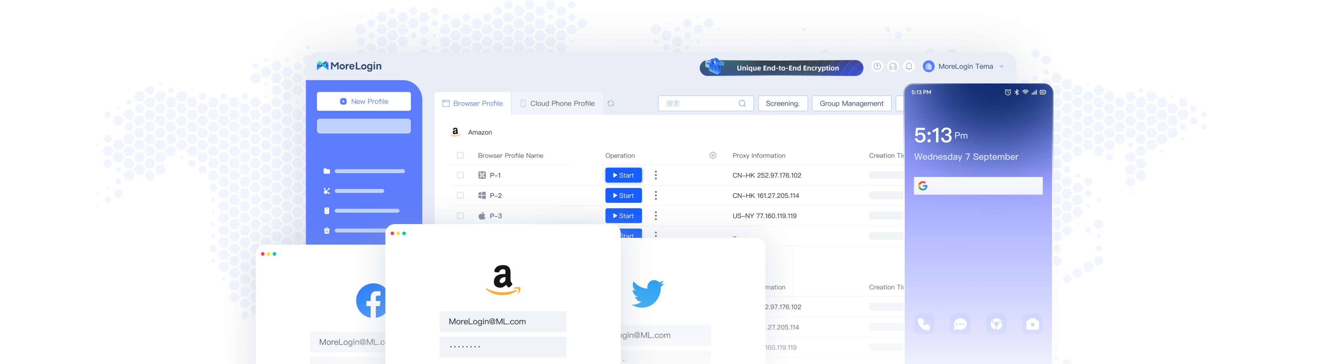
Task: Click the Proxy Information column header
Action: click(759, 155)
